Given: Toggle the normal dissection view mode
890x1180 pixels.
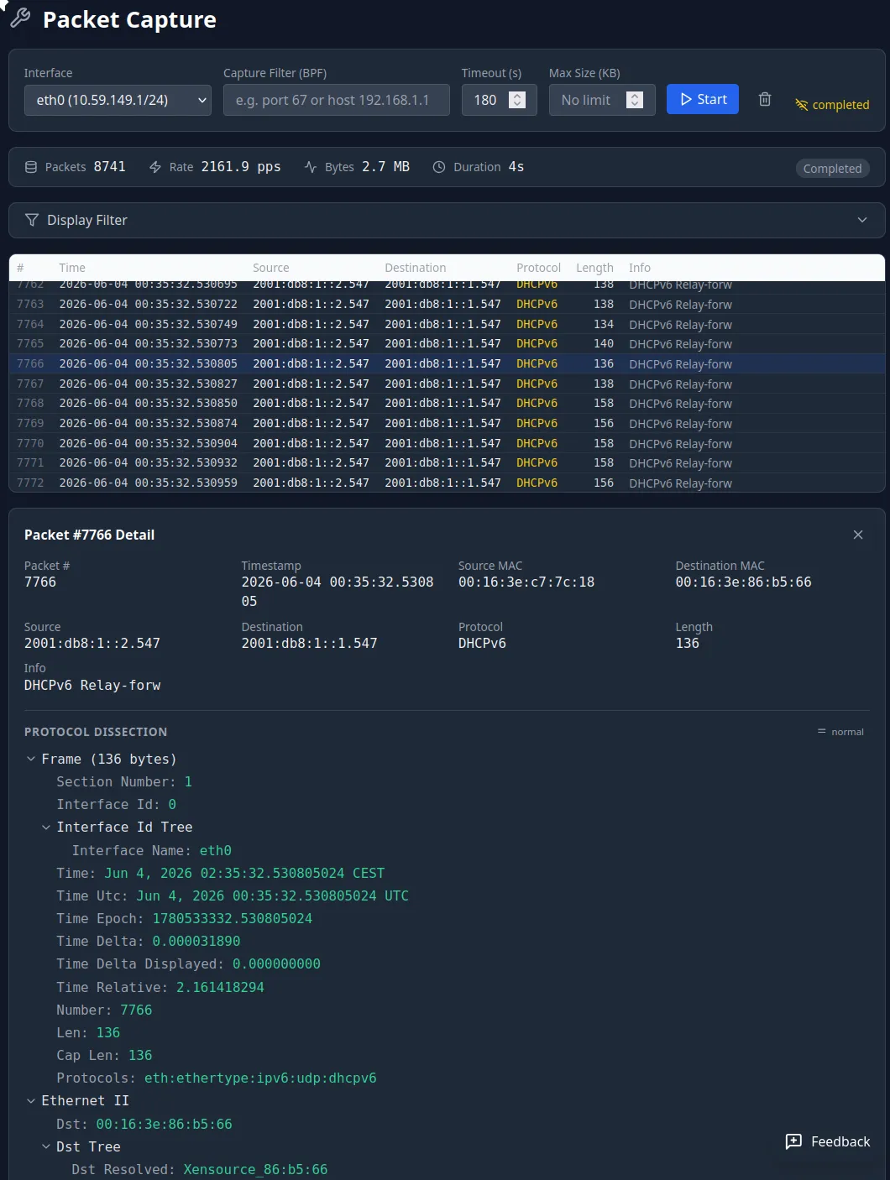Looking at the screenshot, I should point(840,732).
